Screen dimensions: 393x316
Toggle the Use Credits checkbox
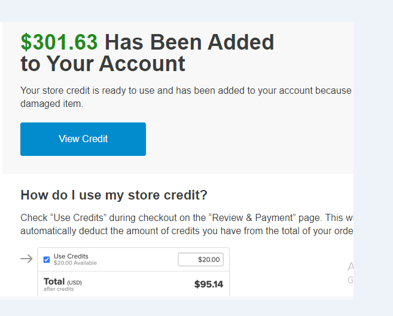point(47,260)
